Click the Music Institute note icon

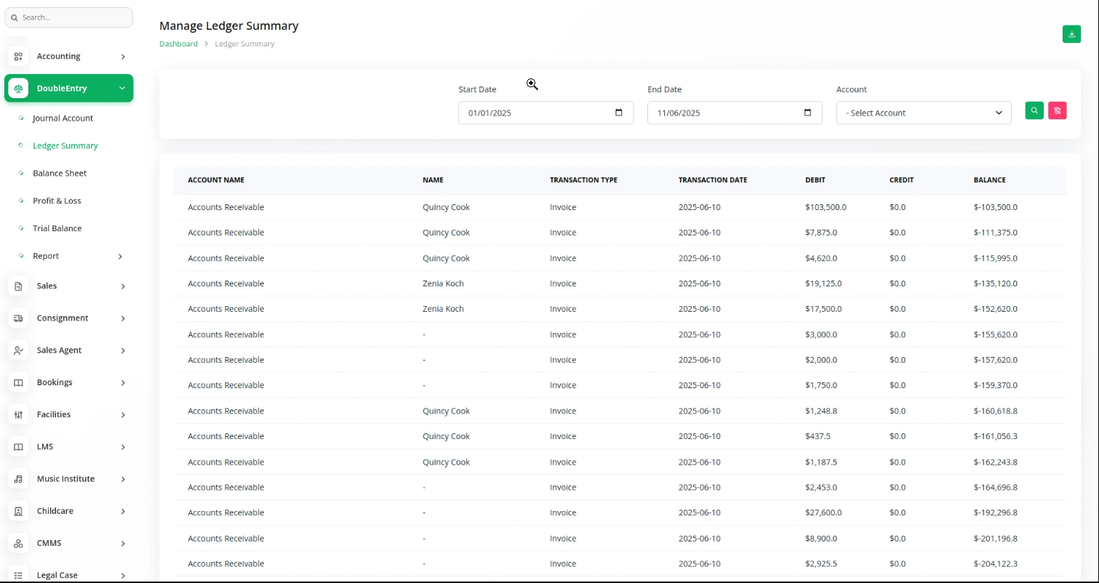tap(19, 479)
